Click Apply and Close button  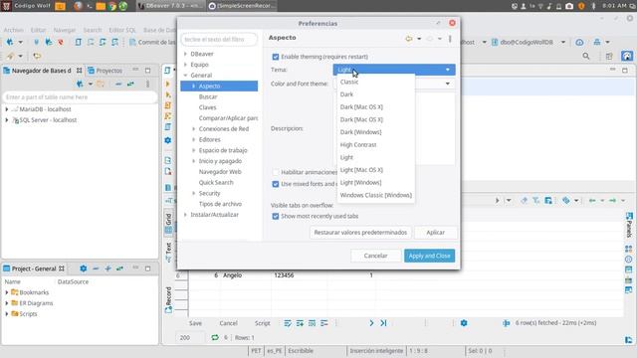(x=429, y=256)
